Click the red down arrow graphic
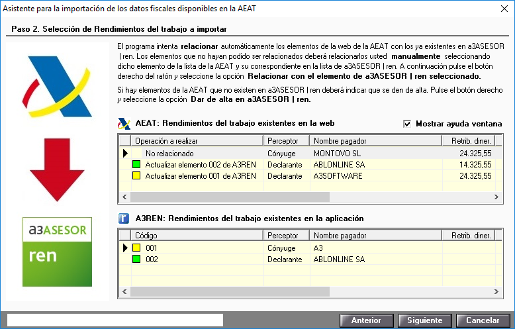 (57, 169)
